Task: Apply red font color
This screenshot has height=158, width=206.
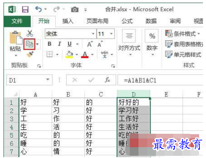Action: click(85, 55)
